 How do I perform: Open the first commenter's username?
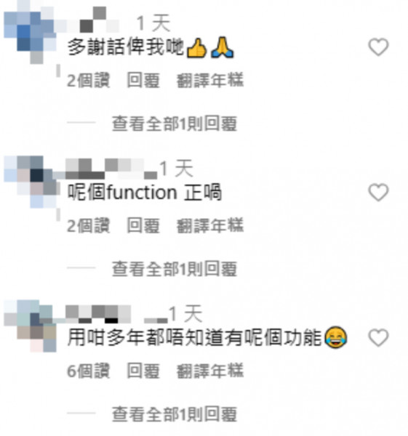click(x=93, y=20)
